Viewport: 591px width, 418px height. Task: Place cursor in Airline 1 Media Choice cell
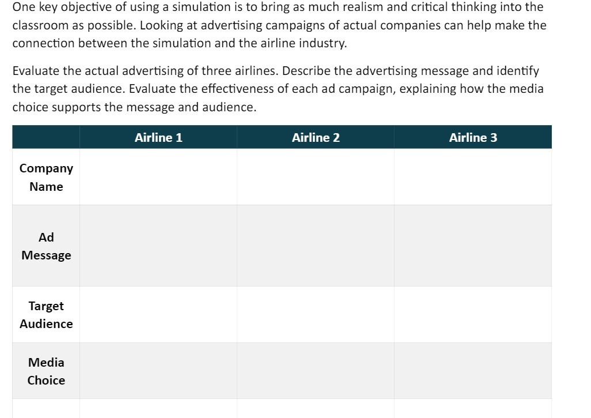tap(158, 371)
